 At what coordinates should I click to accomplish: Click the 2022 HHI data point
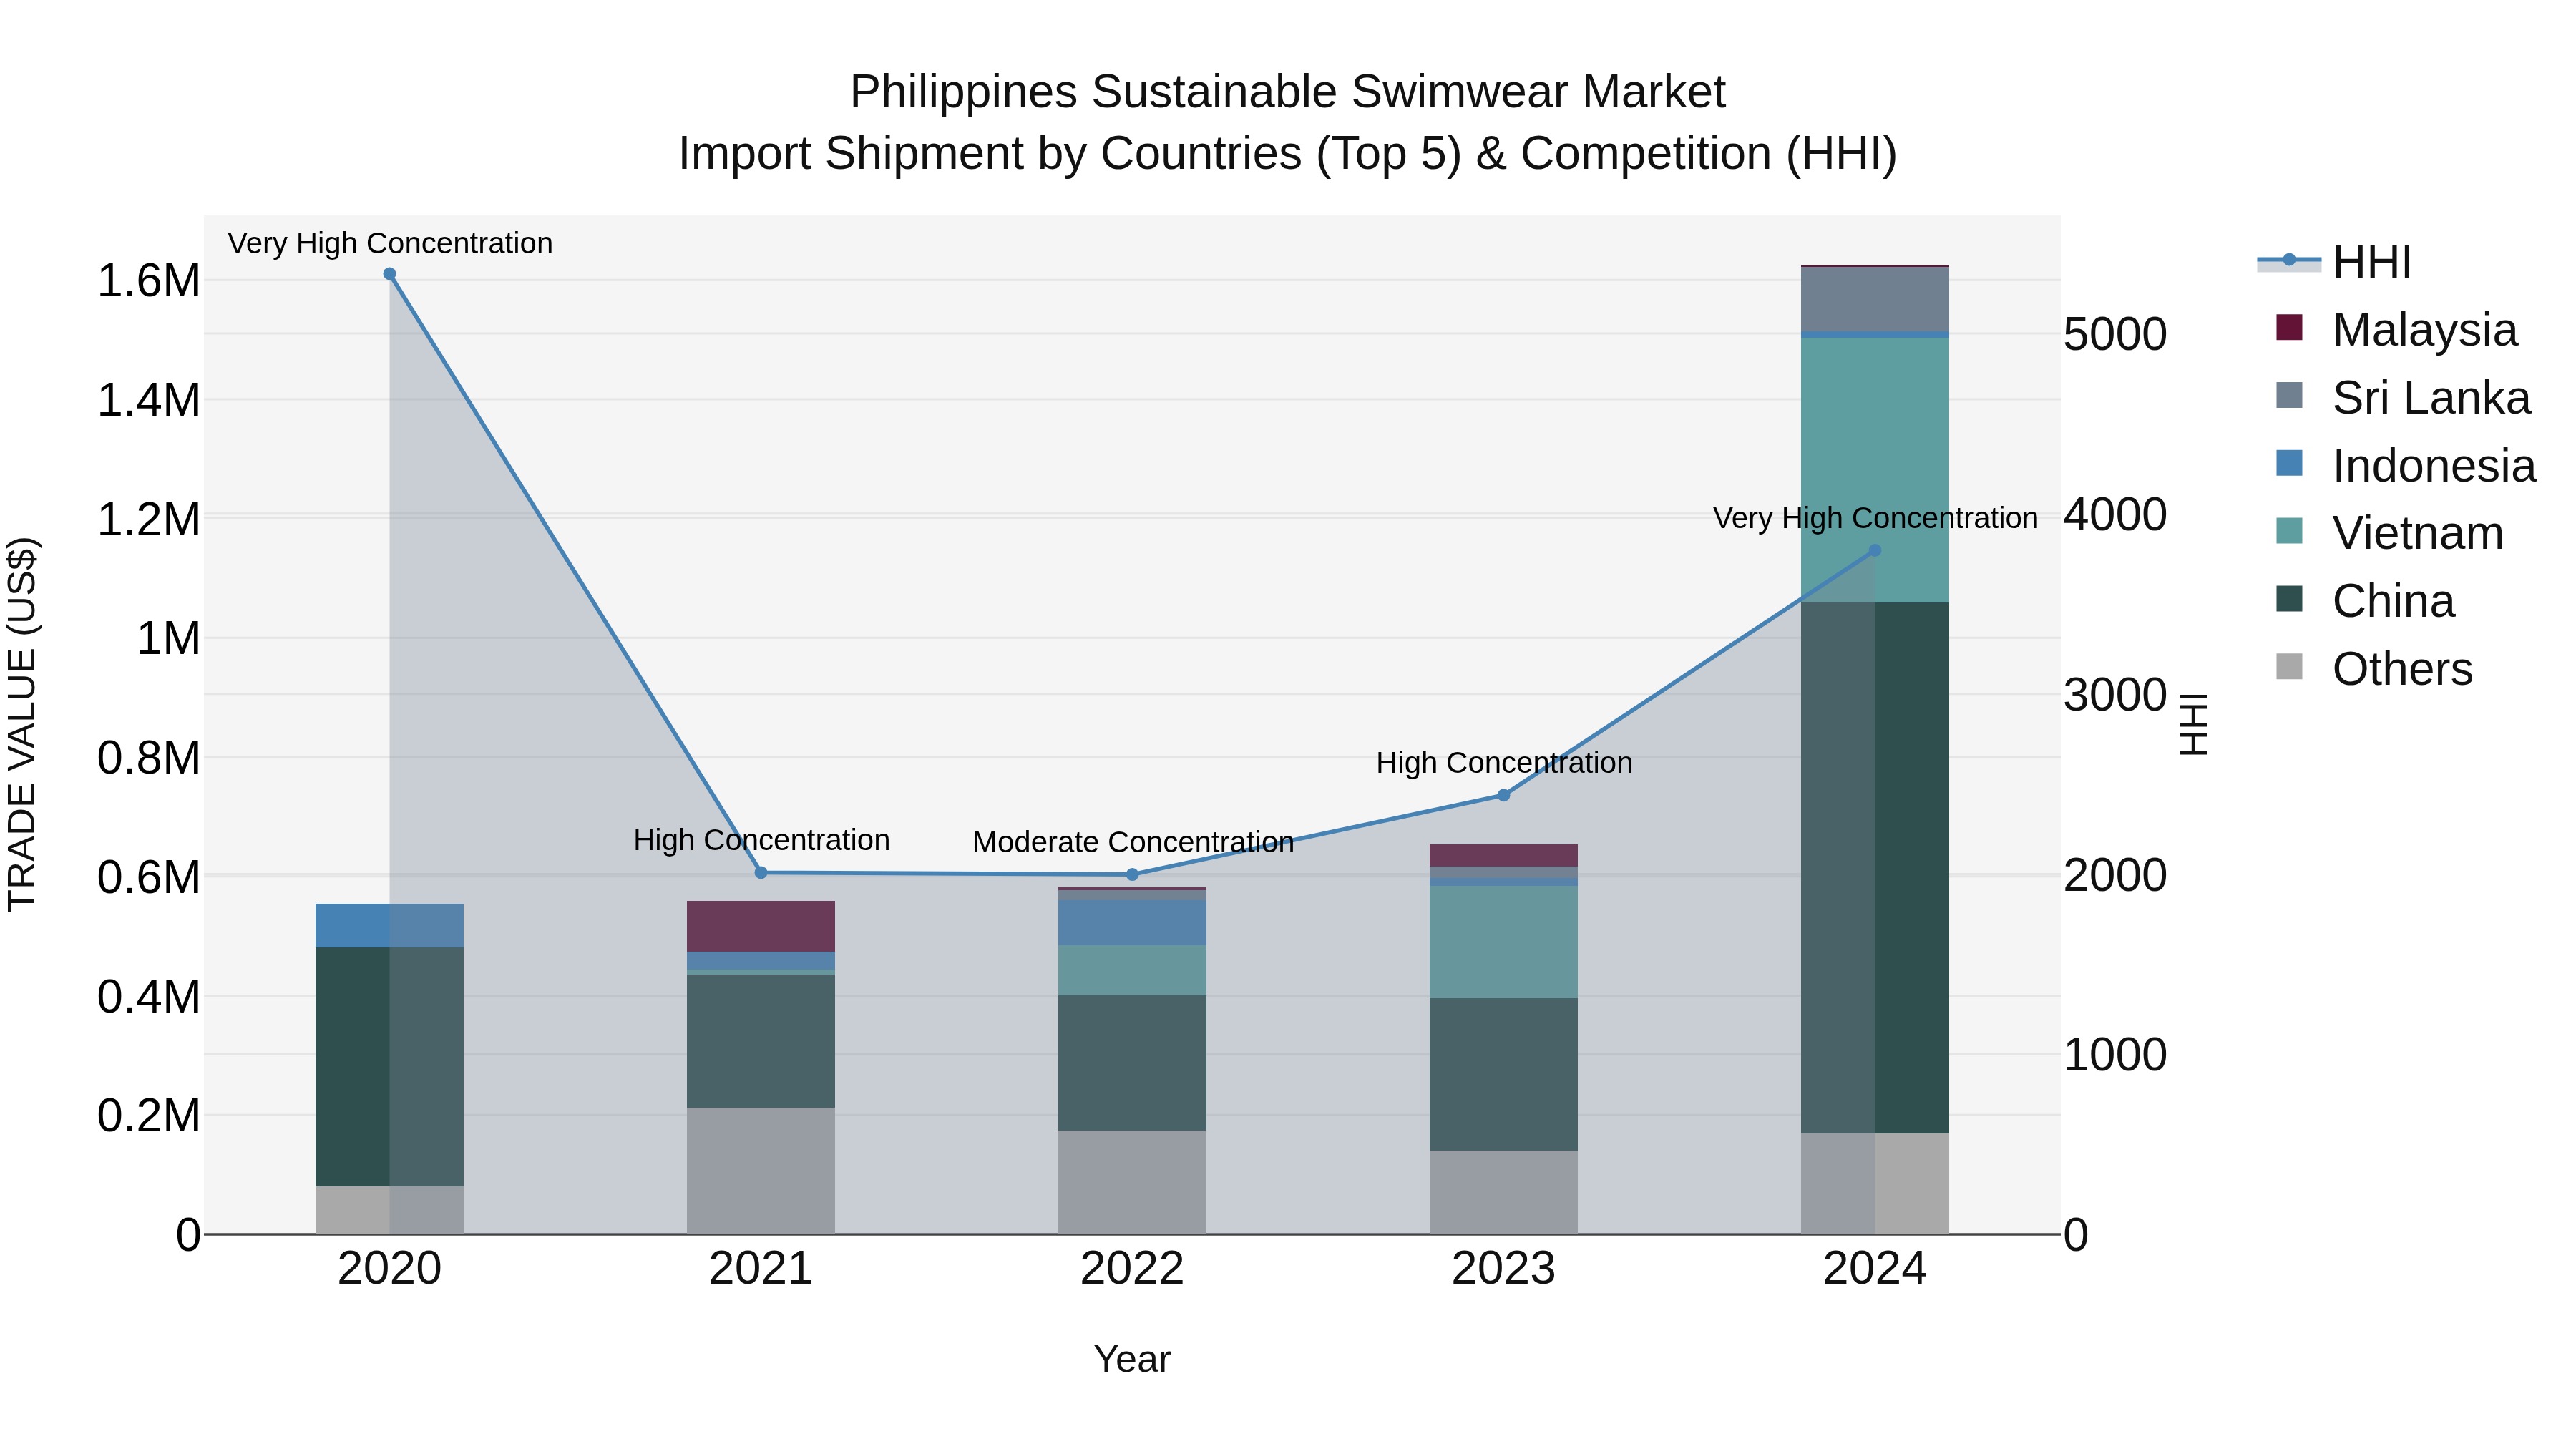click(x=1132, y=874)
